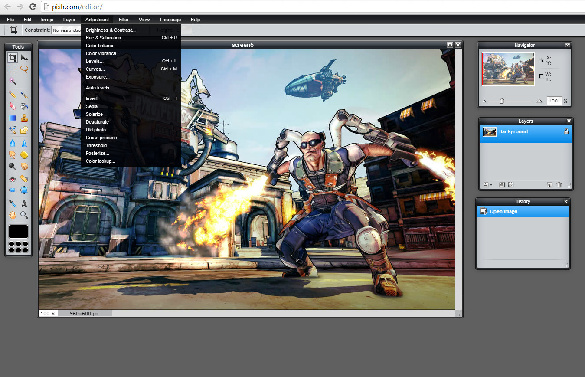Select the Type text tool
Screen dimensions: 585x377
(24, 204)
